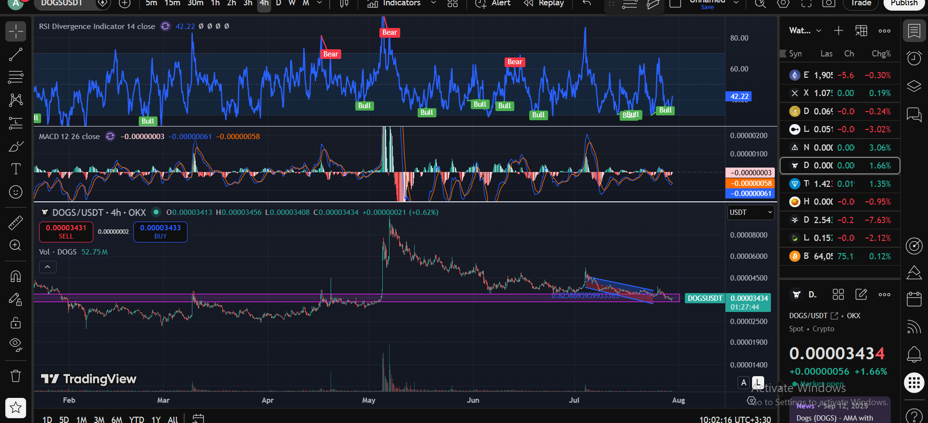Switch to the 5m timeframe
The height and width of the screenshot is (423, 928).
151,3
